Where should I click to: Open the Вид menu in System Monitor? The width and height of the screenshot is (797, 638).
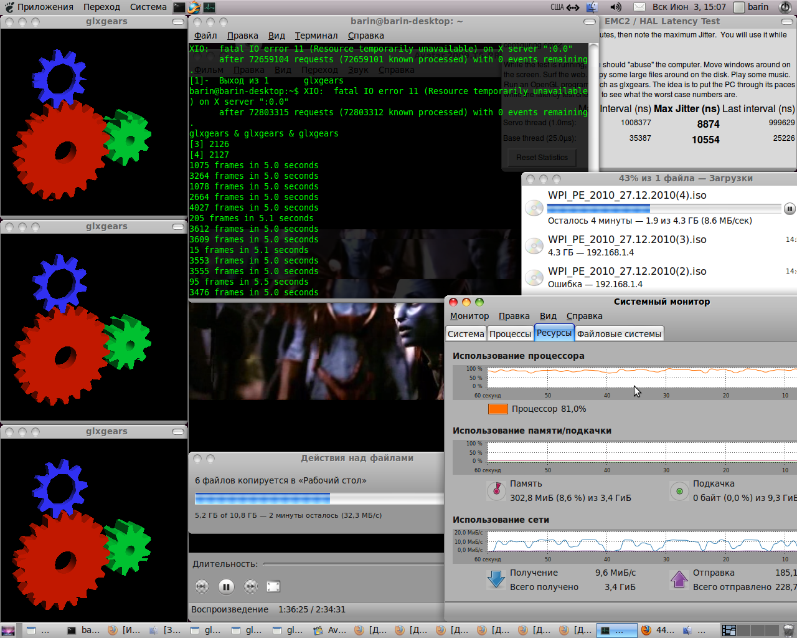click(x=548, y=316)
